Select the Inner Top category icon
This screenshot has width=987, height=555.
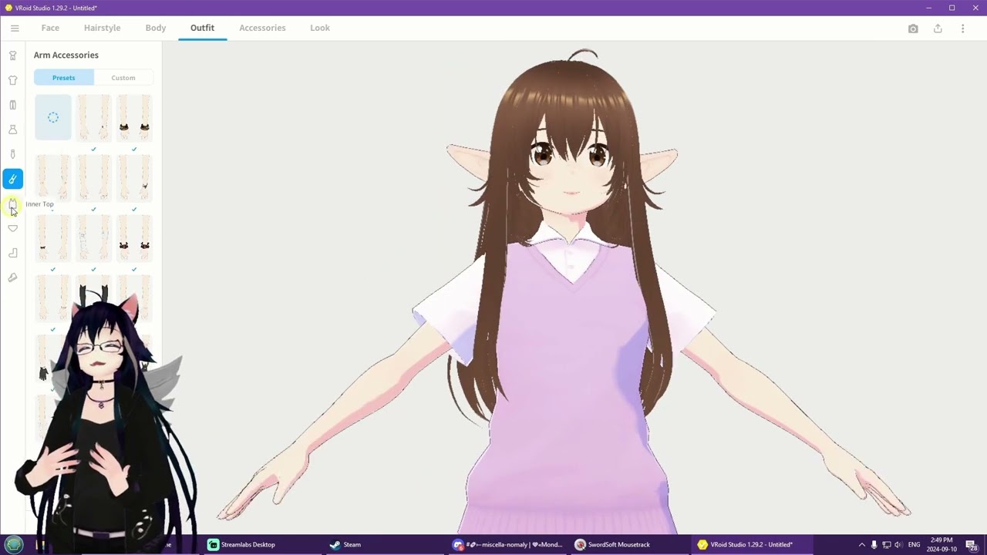12,203
